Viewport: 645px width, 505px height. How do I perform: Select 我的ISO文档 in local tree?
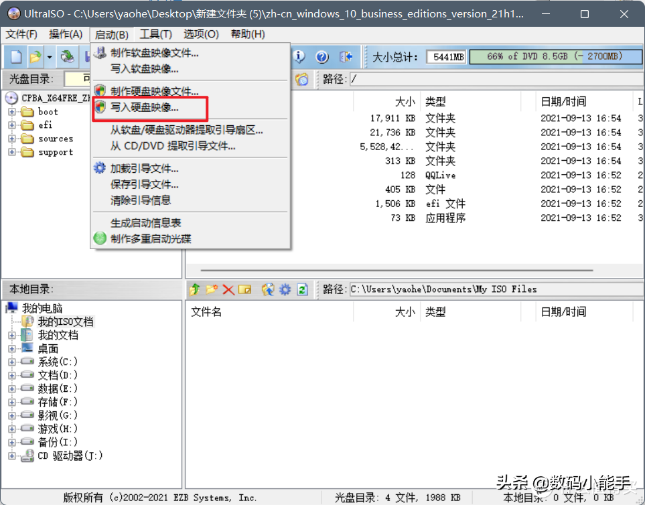pyautogui.click(x=66, y=321)
